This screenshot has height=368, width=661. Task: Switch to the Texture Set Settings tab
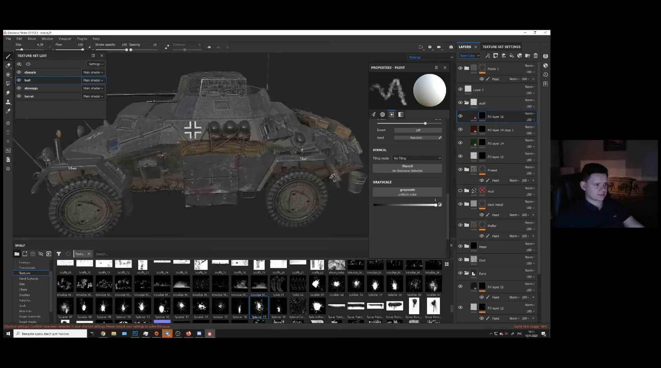click(501, 47)
